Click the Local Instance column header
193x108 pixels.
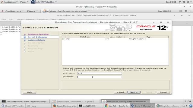117,37
